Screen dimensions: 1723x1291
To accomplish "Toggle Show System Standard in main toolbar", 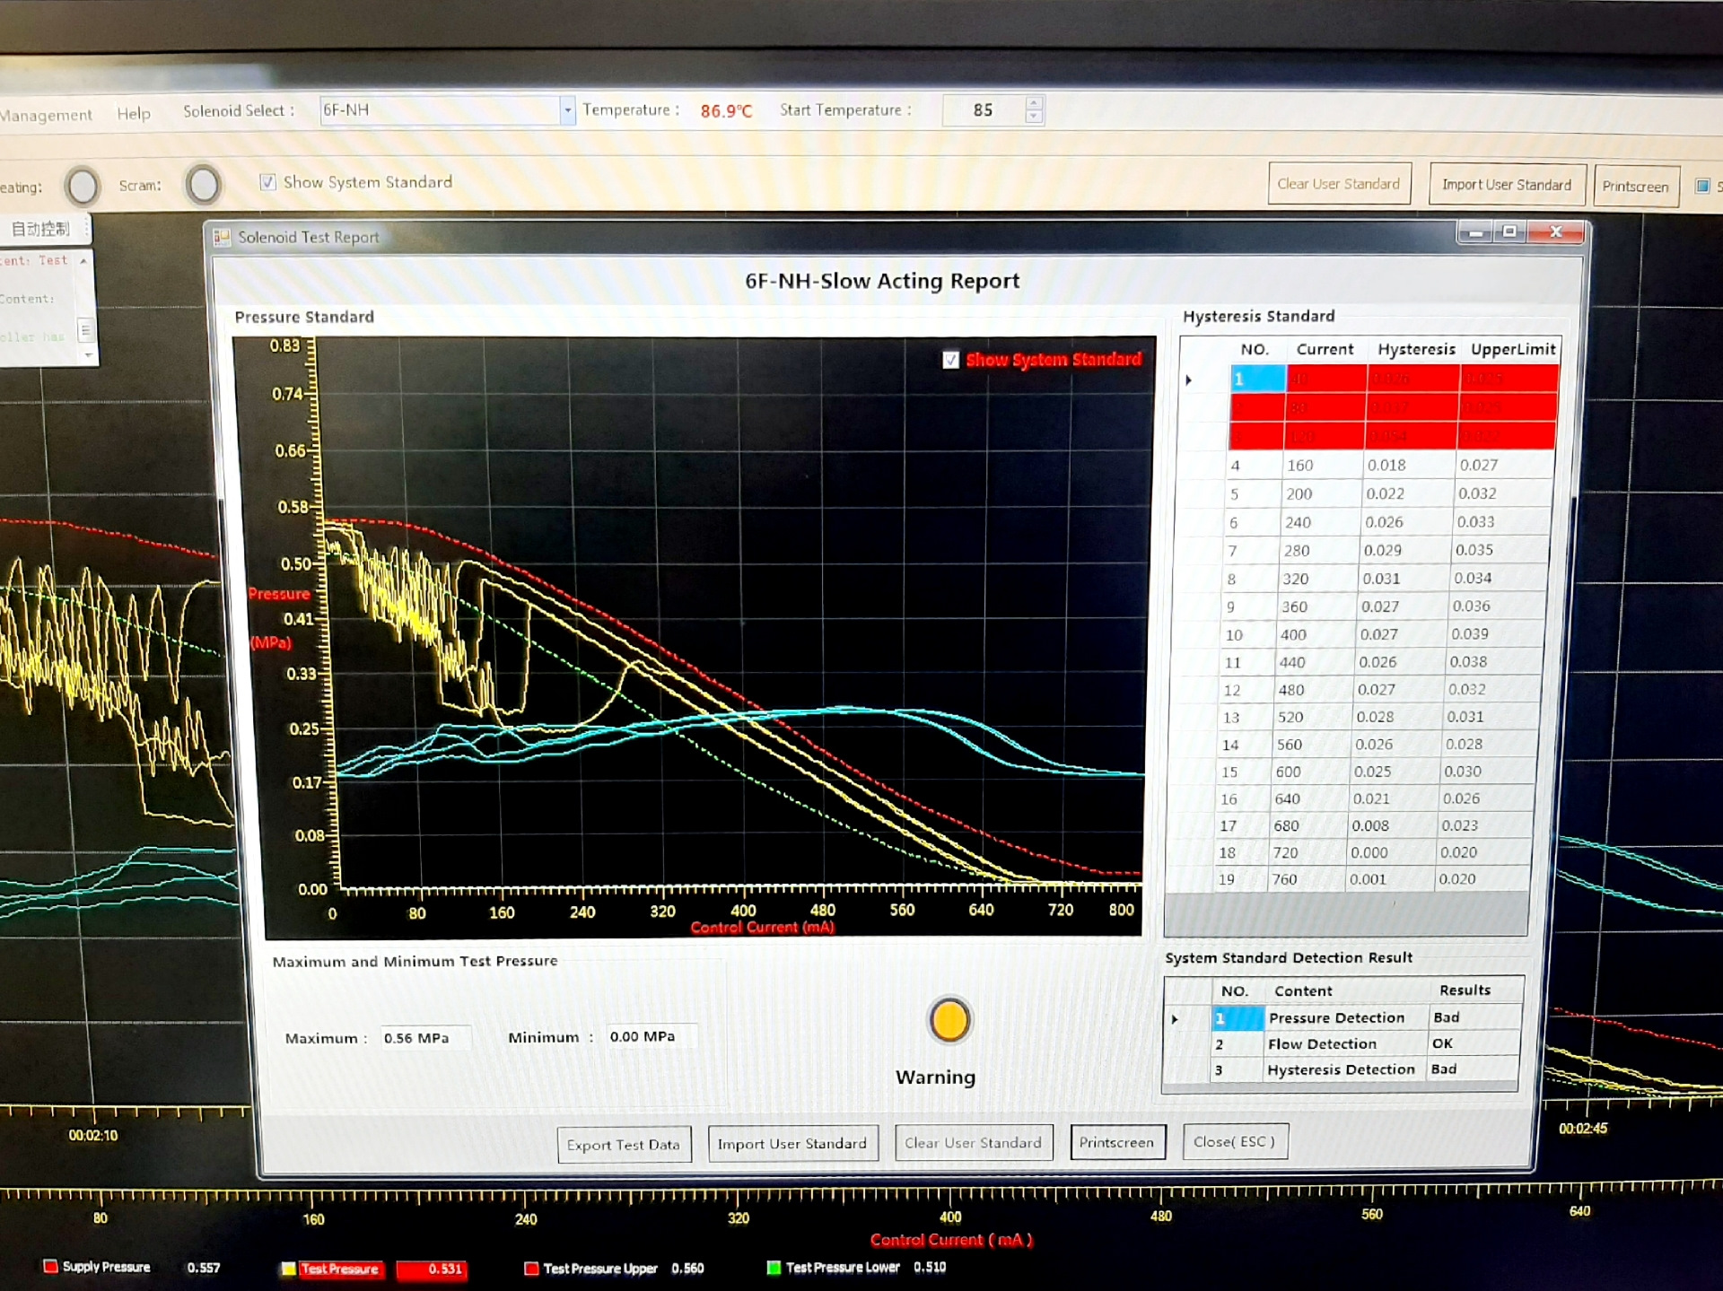I will [267, 182].
